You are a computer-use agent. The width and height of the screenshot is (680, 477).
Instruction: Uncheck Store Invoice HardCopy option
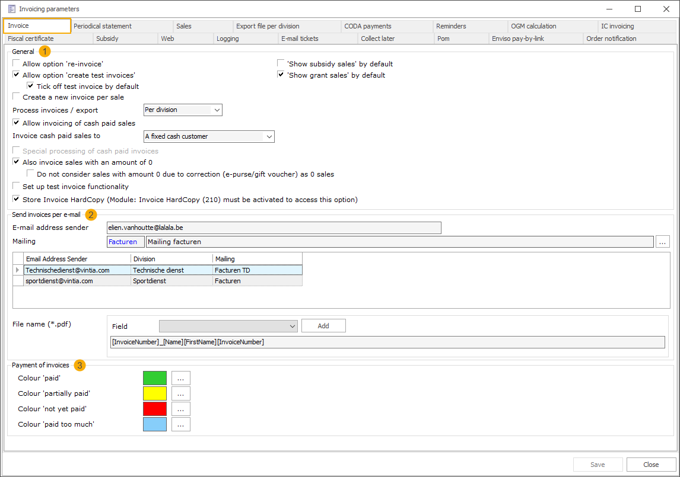pyautogui.click(x=16, y=199)
